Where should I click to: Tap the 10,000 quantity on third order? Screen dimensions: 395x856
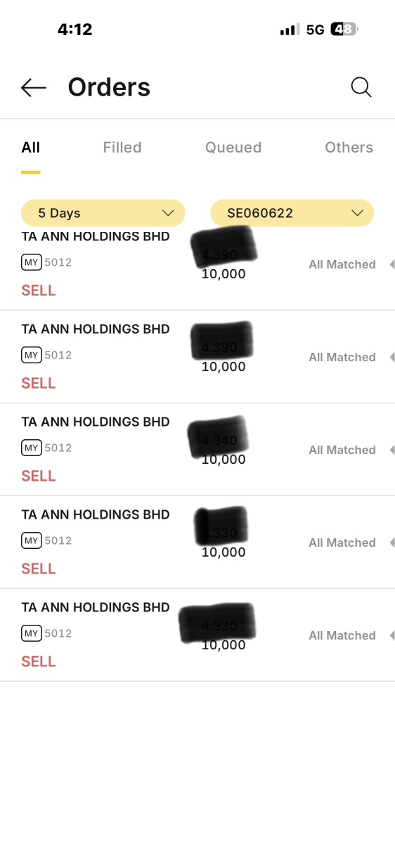coord(224,460)
